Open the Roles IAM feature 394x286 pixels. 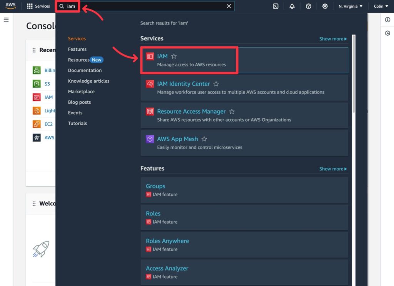[x=153, y=213]
